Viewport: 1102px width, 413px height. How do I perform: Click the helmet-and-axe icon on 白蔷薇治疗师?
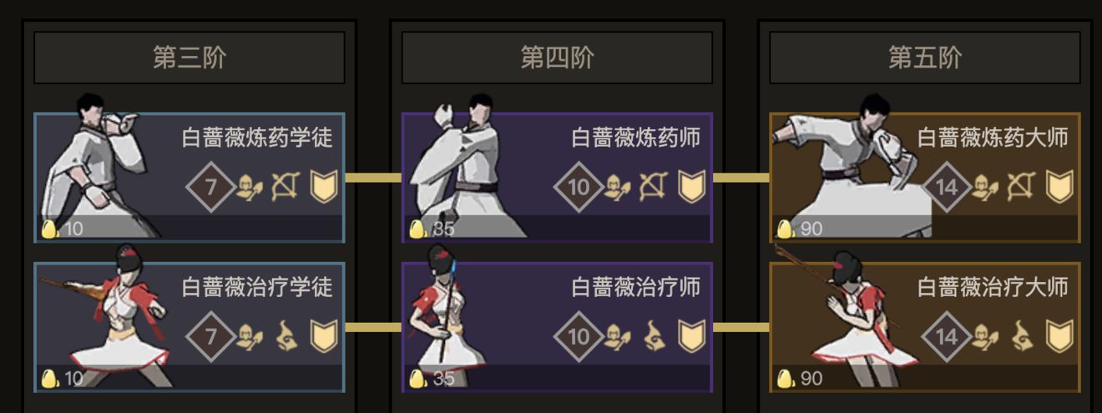(617, 336)
